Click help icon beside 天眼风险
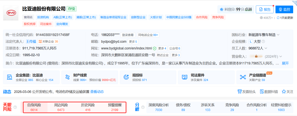297x116 pixels. (x=15, y=107)
